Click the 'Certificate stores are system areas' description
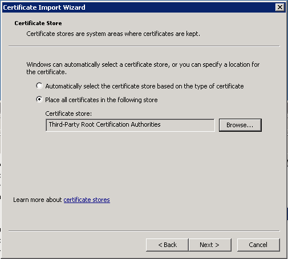 (x=113, y=34)
